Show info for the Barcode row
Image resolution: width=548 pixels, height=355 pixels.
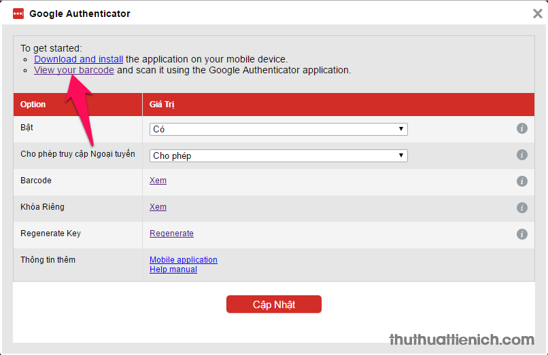click(x=522, y=181)
